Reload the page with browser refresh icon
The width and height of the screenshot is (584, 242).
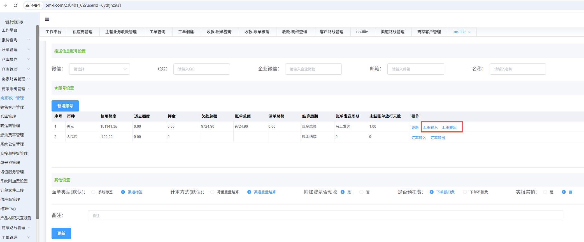coord(15,5)
